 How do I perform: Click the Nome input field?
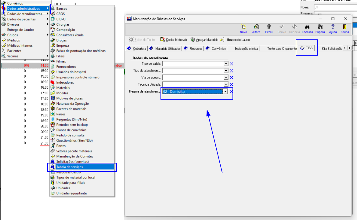(x=335, y=7)
